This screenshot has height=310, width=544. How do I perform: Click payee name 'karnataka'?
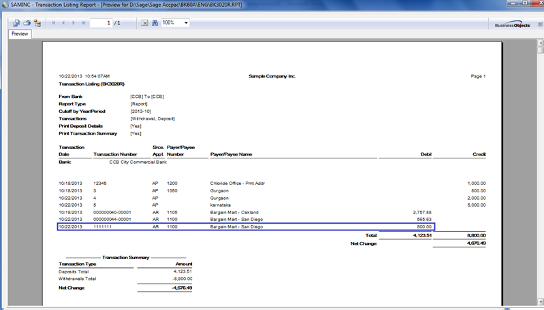click(221, 205)
